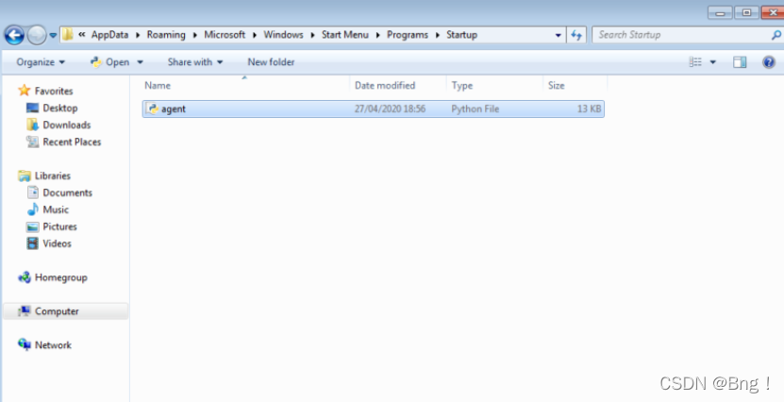Click the folder icon in address bar
784x402 pixels.
[x=68, y=35]
